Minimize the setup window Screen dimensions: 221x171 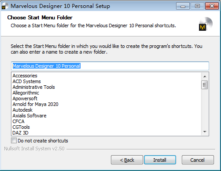(x=183, y=6)
